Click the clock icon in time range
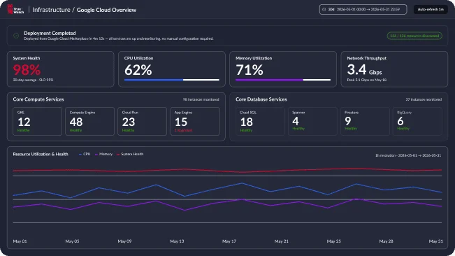This screenshot has width=455, height=256. [324, 9]
